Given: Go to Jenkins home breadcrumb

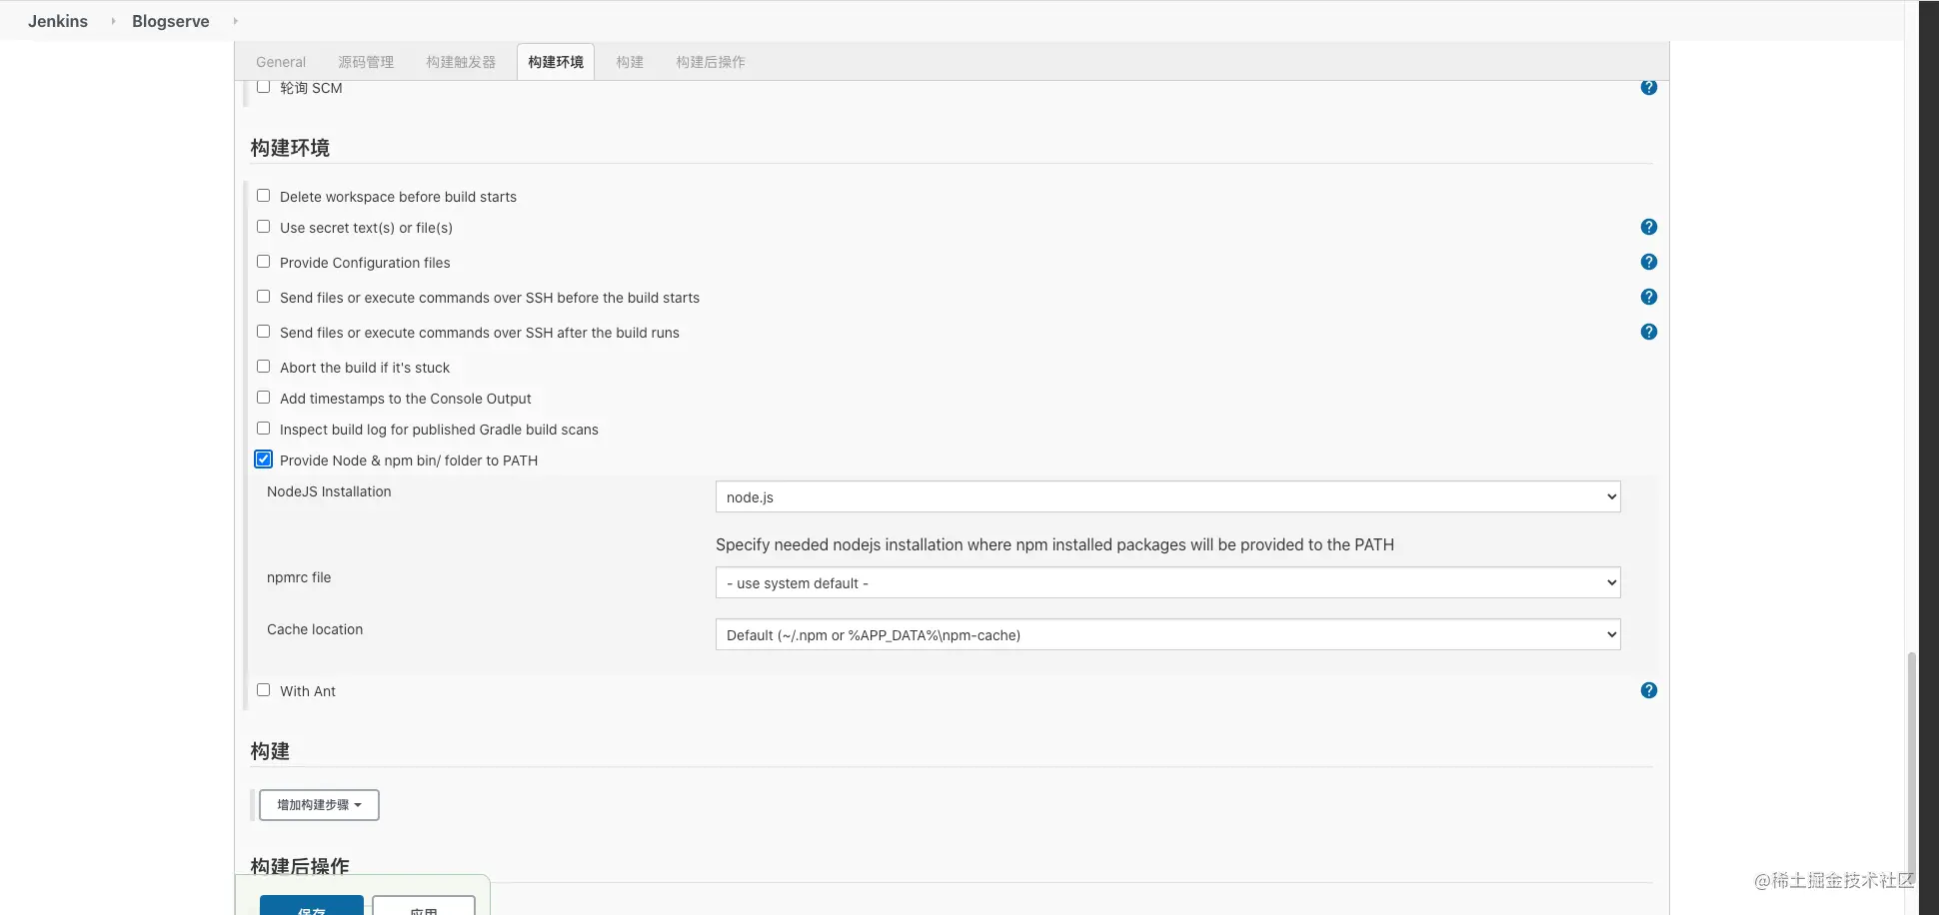Looking at the screenshot, I should tap(58, 21).
